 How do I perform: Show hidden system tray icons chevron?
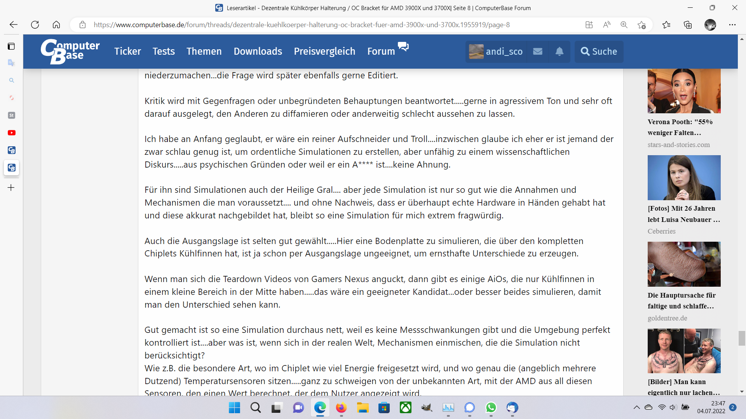pos(636,407)
